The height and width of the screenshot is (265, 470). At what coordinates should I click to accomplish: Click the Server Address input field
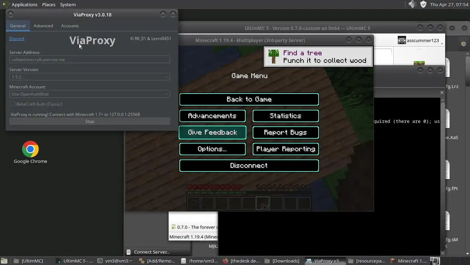point(90,59)
